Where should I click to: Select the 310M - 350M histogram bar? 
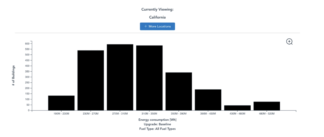tap(149, 78)
